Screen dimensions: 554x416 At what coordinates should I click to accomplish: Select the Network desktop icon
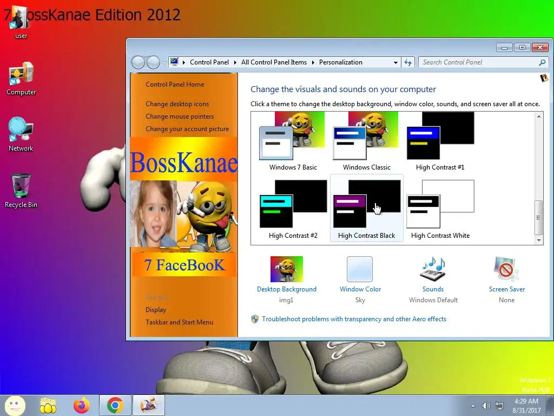[x=21, y=135]
